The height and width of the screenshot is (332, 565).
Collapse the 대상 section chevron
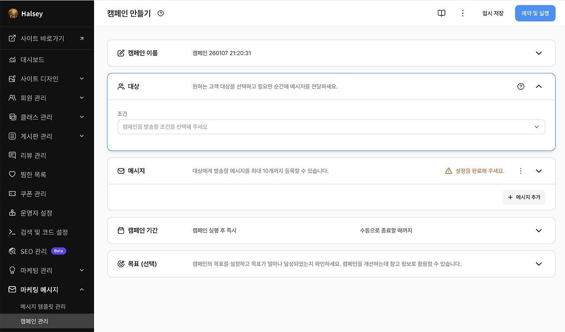[x=539, y=86]
